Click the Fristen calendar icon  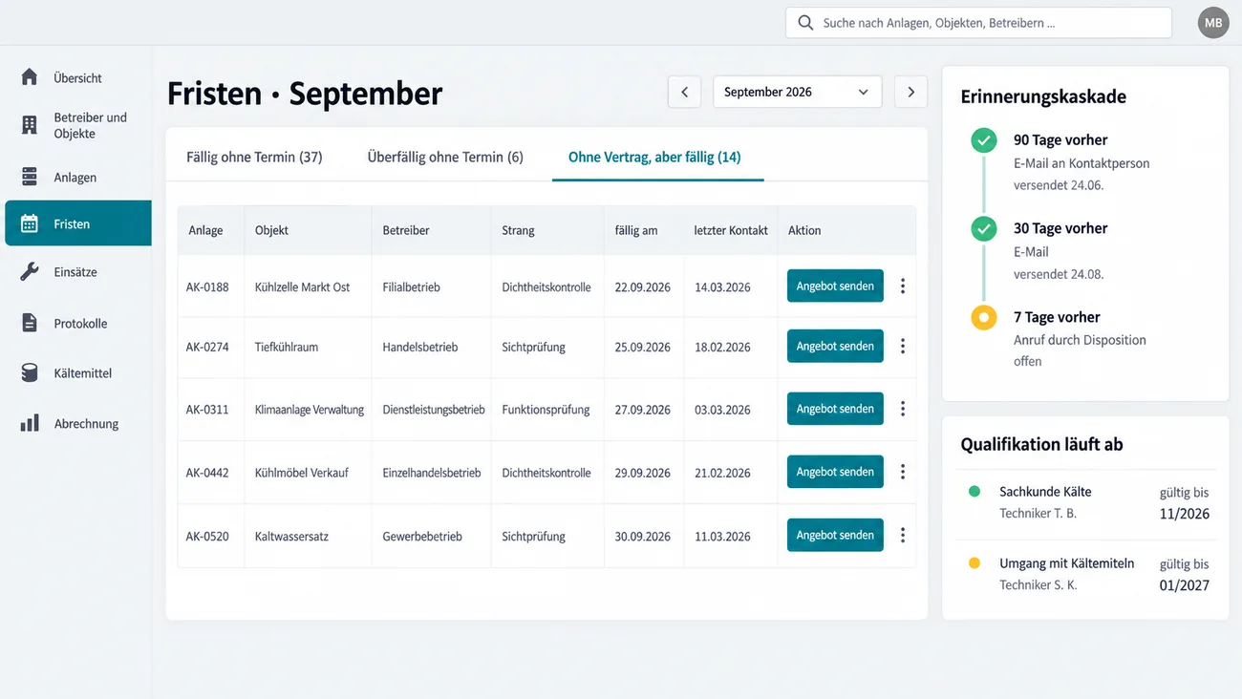pyautogui.click(x=30, y=223)
